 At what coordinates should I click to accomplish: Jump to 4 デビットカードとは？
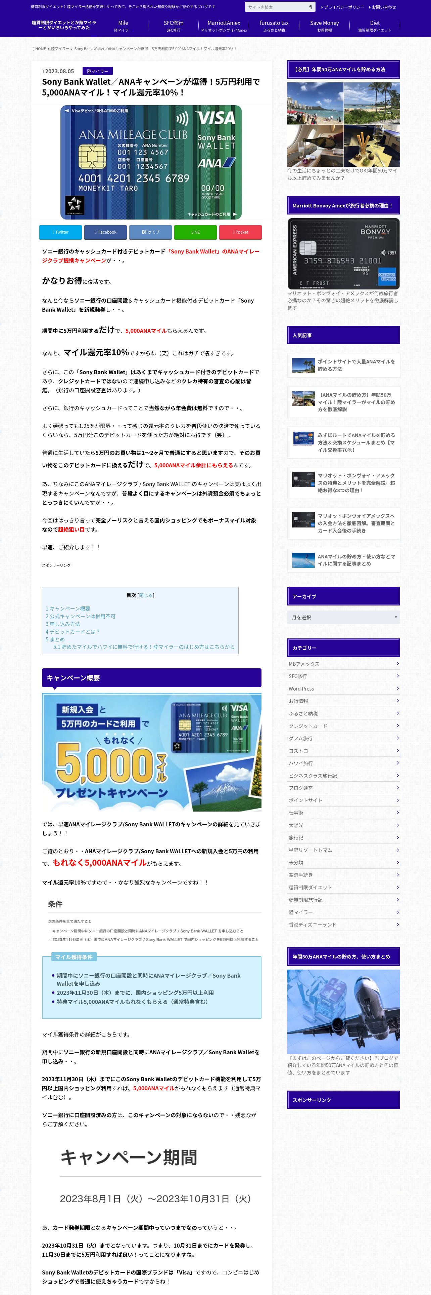73,632
